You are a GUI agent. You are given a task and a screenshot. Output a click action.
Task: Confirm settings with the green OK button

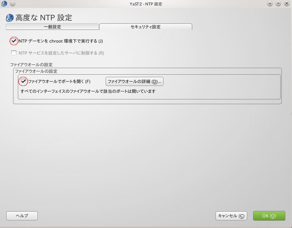(x=269, y=216)
